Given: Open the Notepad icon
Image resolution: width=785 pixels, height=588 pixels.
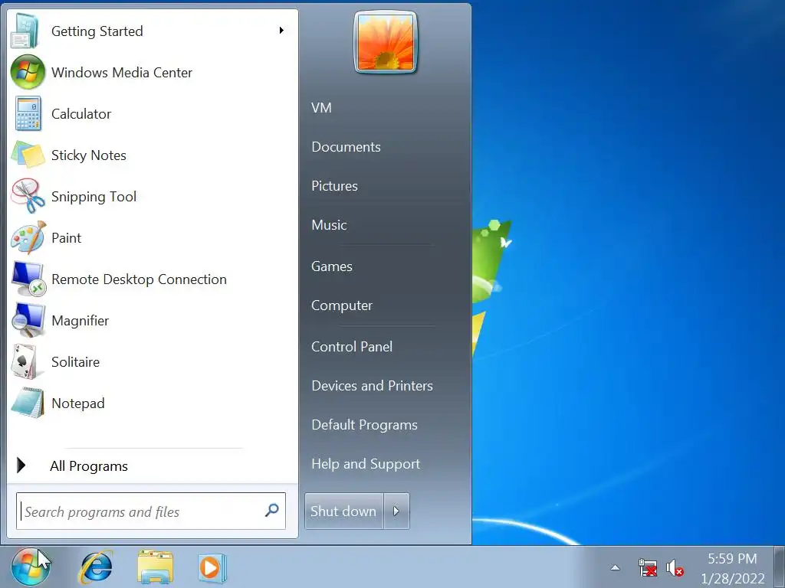Looking at the screenshot, I should tap(28, 403).
